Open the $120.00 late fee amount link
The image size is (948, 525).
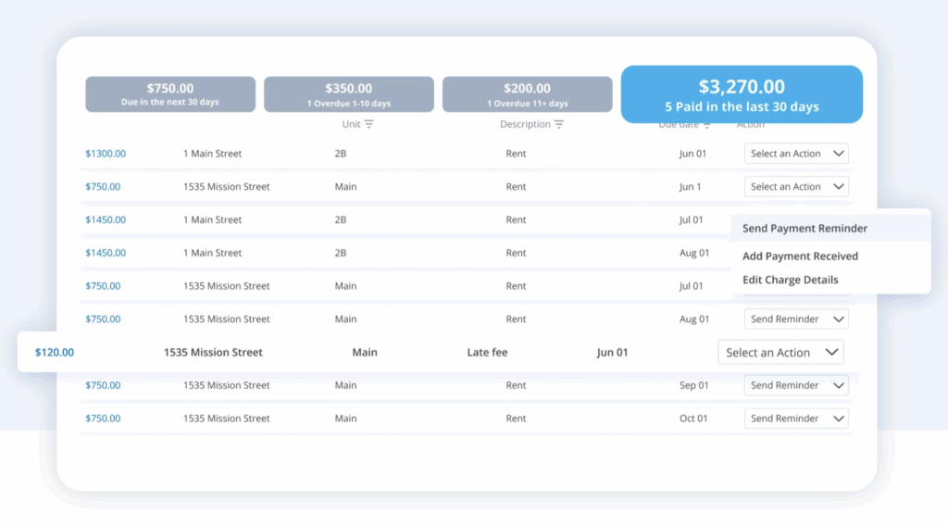(55, 353)
